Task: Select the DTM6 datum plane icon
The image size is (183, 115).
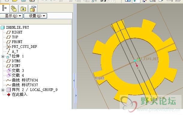Action: (8, 61)
